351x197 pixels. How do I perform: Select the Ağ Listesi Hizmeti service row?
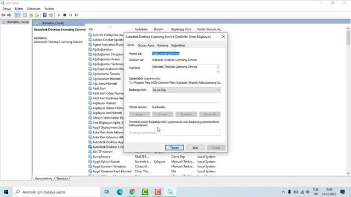[x=105, y=84]
